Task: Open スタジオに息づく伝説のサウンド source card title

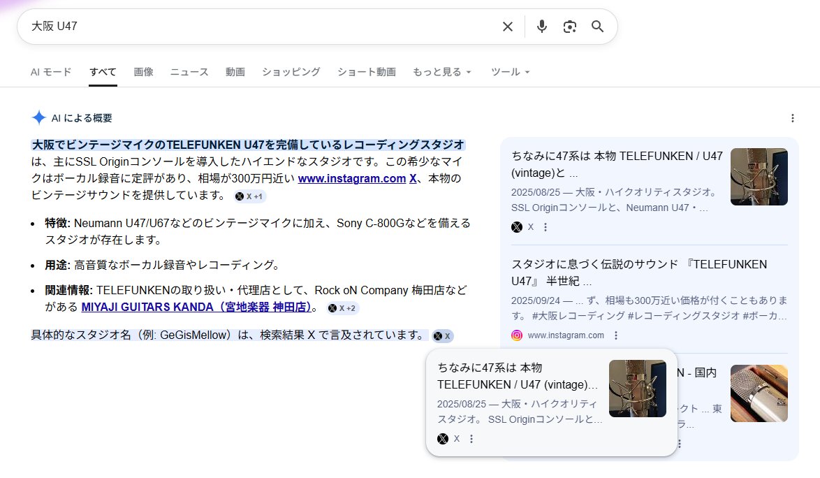Action: (x=639, y=273)
